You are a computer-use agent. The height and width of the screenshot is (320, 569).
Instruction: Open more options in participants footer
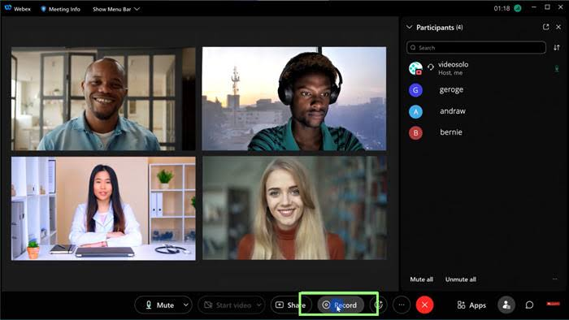point(555,279)
